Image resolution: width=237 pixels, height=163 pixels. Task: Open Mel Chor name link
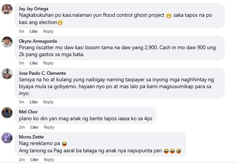28,112
